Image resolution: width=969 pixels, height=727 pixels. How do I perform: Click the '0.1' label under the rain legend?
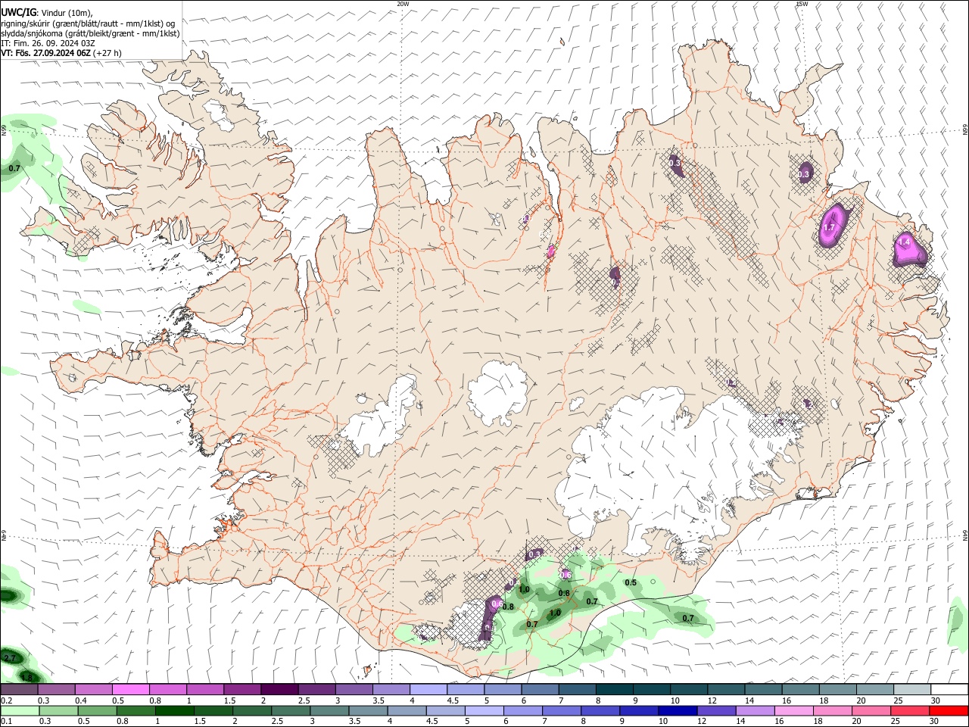click(6, 721)
